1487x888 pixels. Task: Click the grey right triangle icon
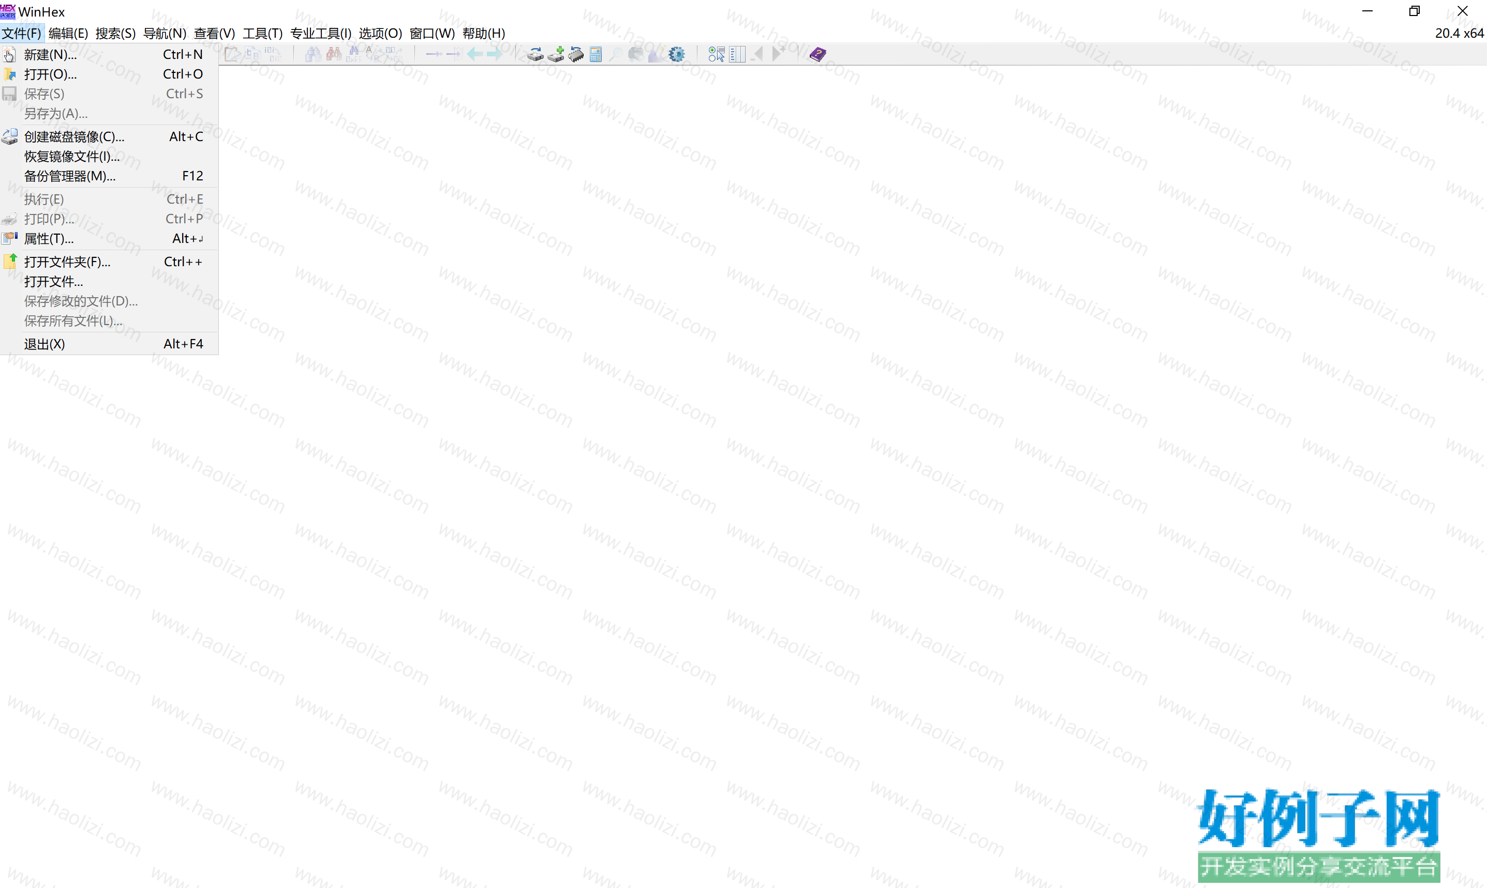[x=778, y=54]
